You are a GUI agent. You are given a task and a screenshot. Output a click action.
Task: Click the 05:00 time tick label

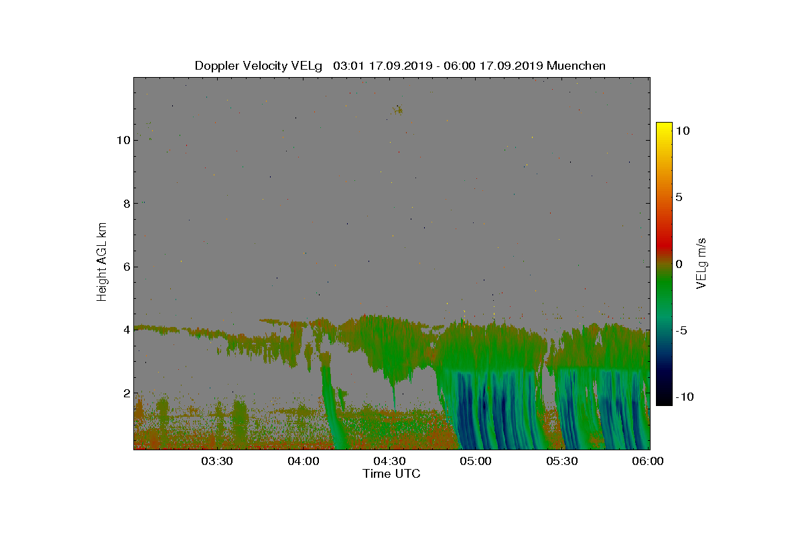(x=476, y=461)
